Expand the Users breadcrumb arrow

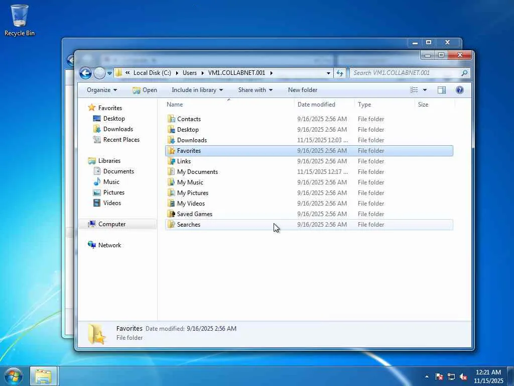coord(203,73)
